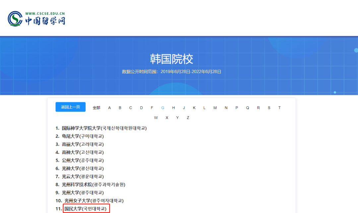Viewport: 358px width, 213px height.
Task: Click WWW.CSCSE.EDU.CN site address text
Action: (x=45, y=14)
